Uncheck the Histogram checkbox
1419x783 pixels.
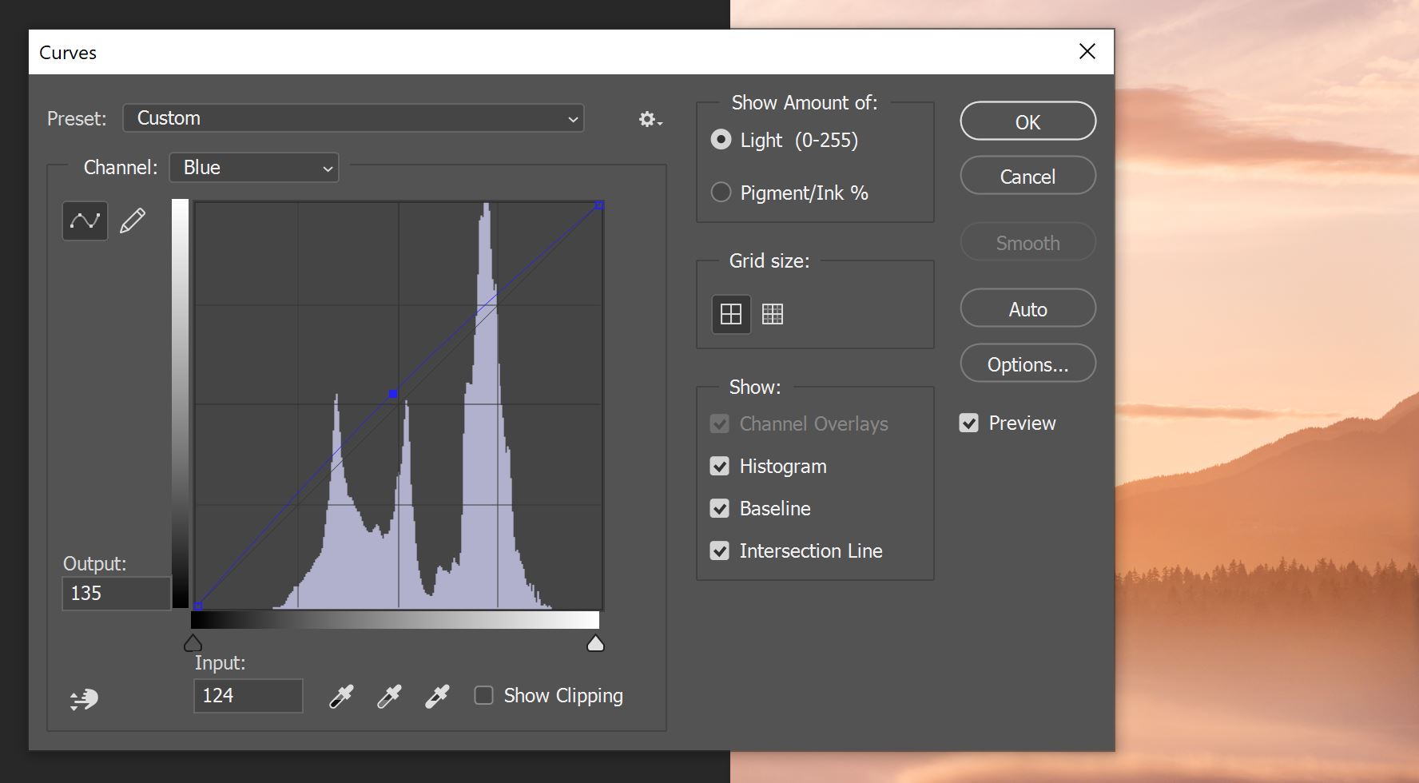pos(719,466)
